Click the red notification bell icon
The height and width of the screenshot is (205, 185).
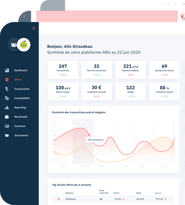click(182, 16)
